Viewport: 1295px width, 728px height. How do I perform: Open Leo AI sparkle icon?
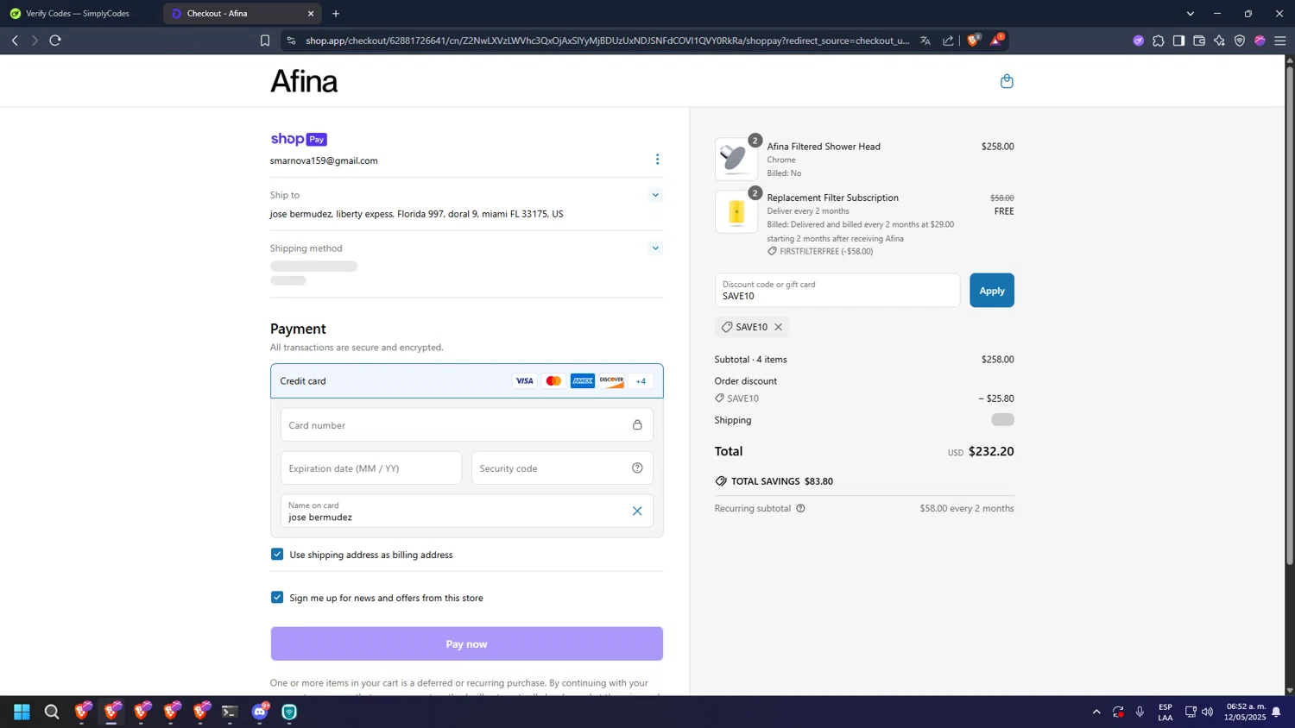coord(1219,41)
